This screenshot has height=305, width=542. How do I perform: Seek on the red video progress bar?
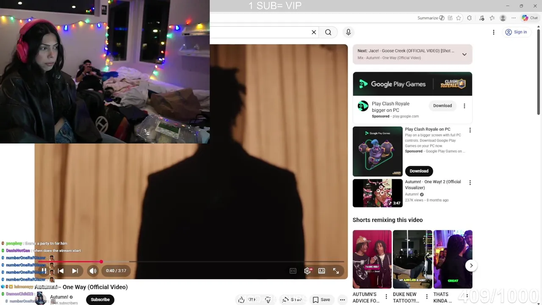click(191, 262)
